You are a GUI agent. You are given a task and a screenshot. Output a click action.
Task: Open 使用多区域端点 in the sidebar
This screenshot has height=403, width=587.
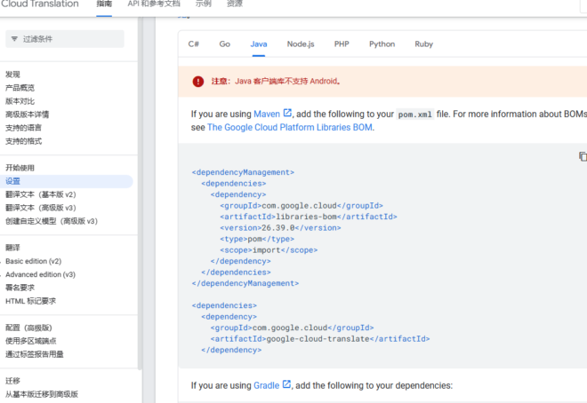pyautogui.click(x=31, y=341)
